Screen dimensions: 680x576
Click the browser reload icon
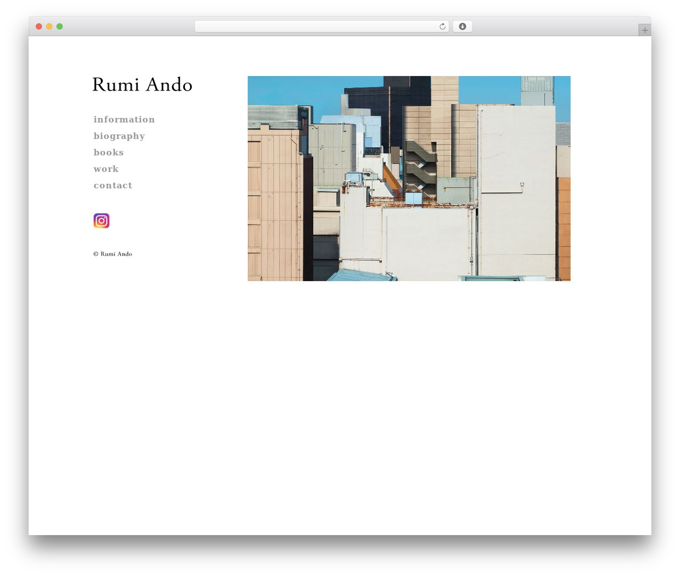(x=442, y=27)
